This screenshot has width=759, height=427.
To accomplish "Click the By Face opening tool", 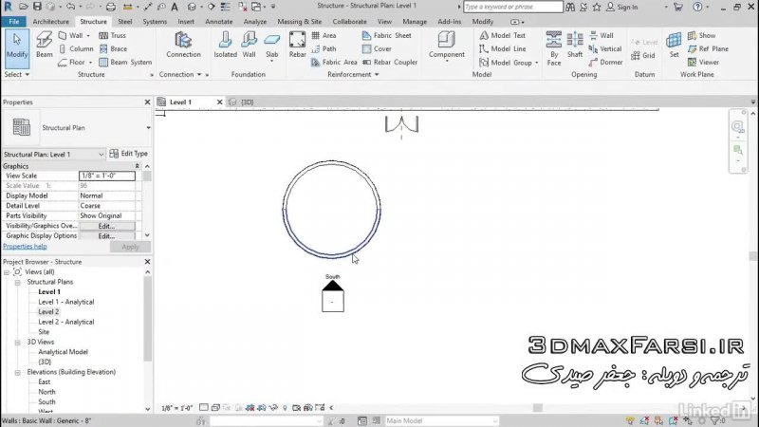I will coord(554,44).
